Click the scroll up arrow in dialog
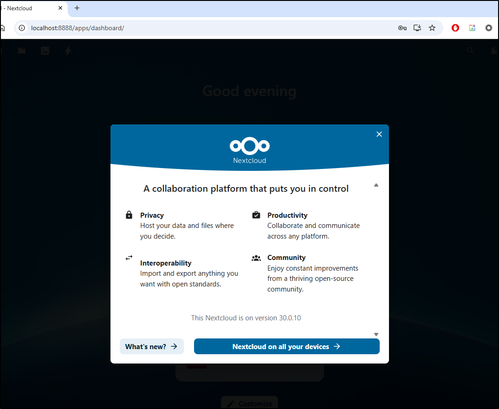This screenshot has width=499, height=409. tap(376, 185)
